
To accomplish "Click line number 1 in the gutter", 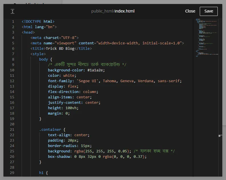I will coord(13,22).
